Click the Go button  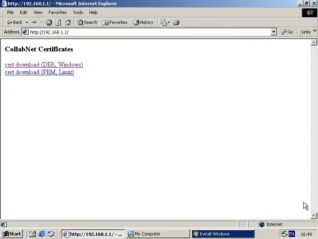pos(287,32)
